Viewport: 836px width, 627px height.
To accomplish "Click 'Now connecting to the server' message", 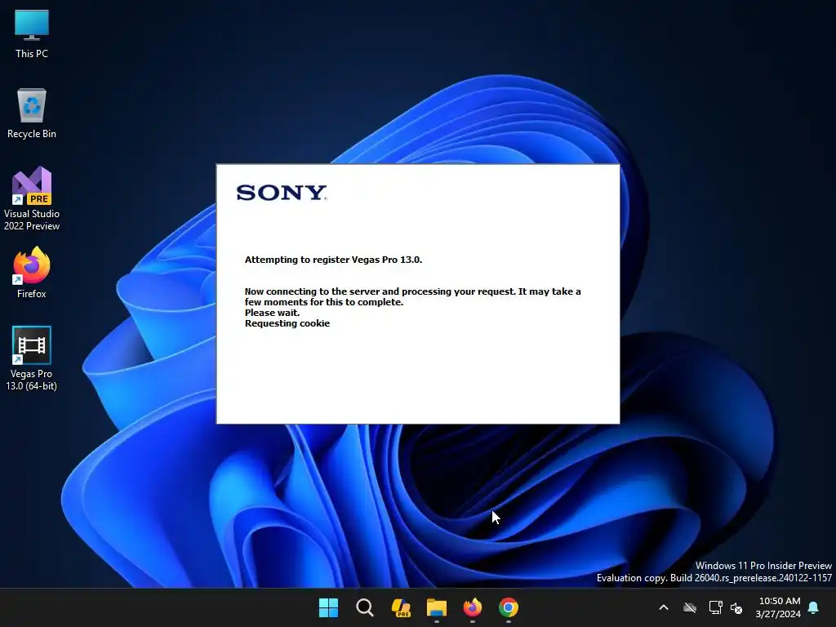I will (412, 297).
